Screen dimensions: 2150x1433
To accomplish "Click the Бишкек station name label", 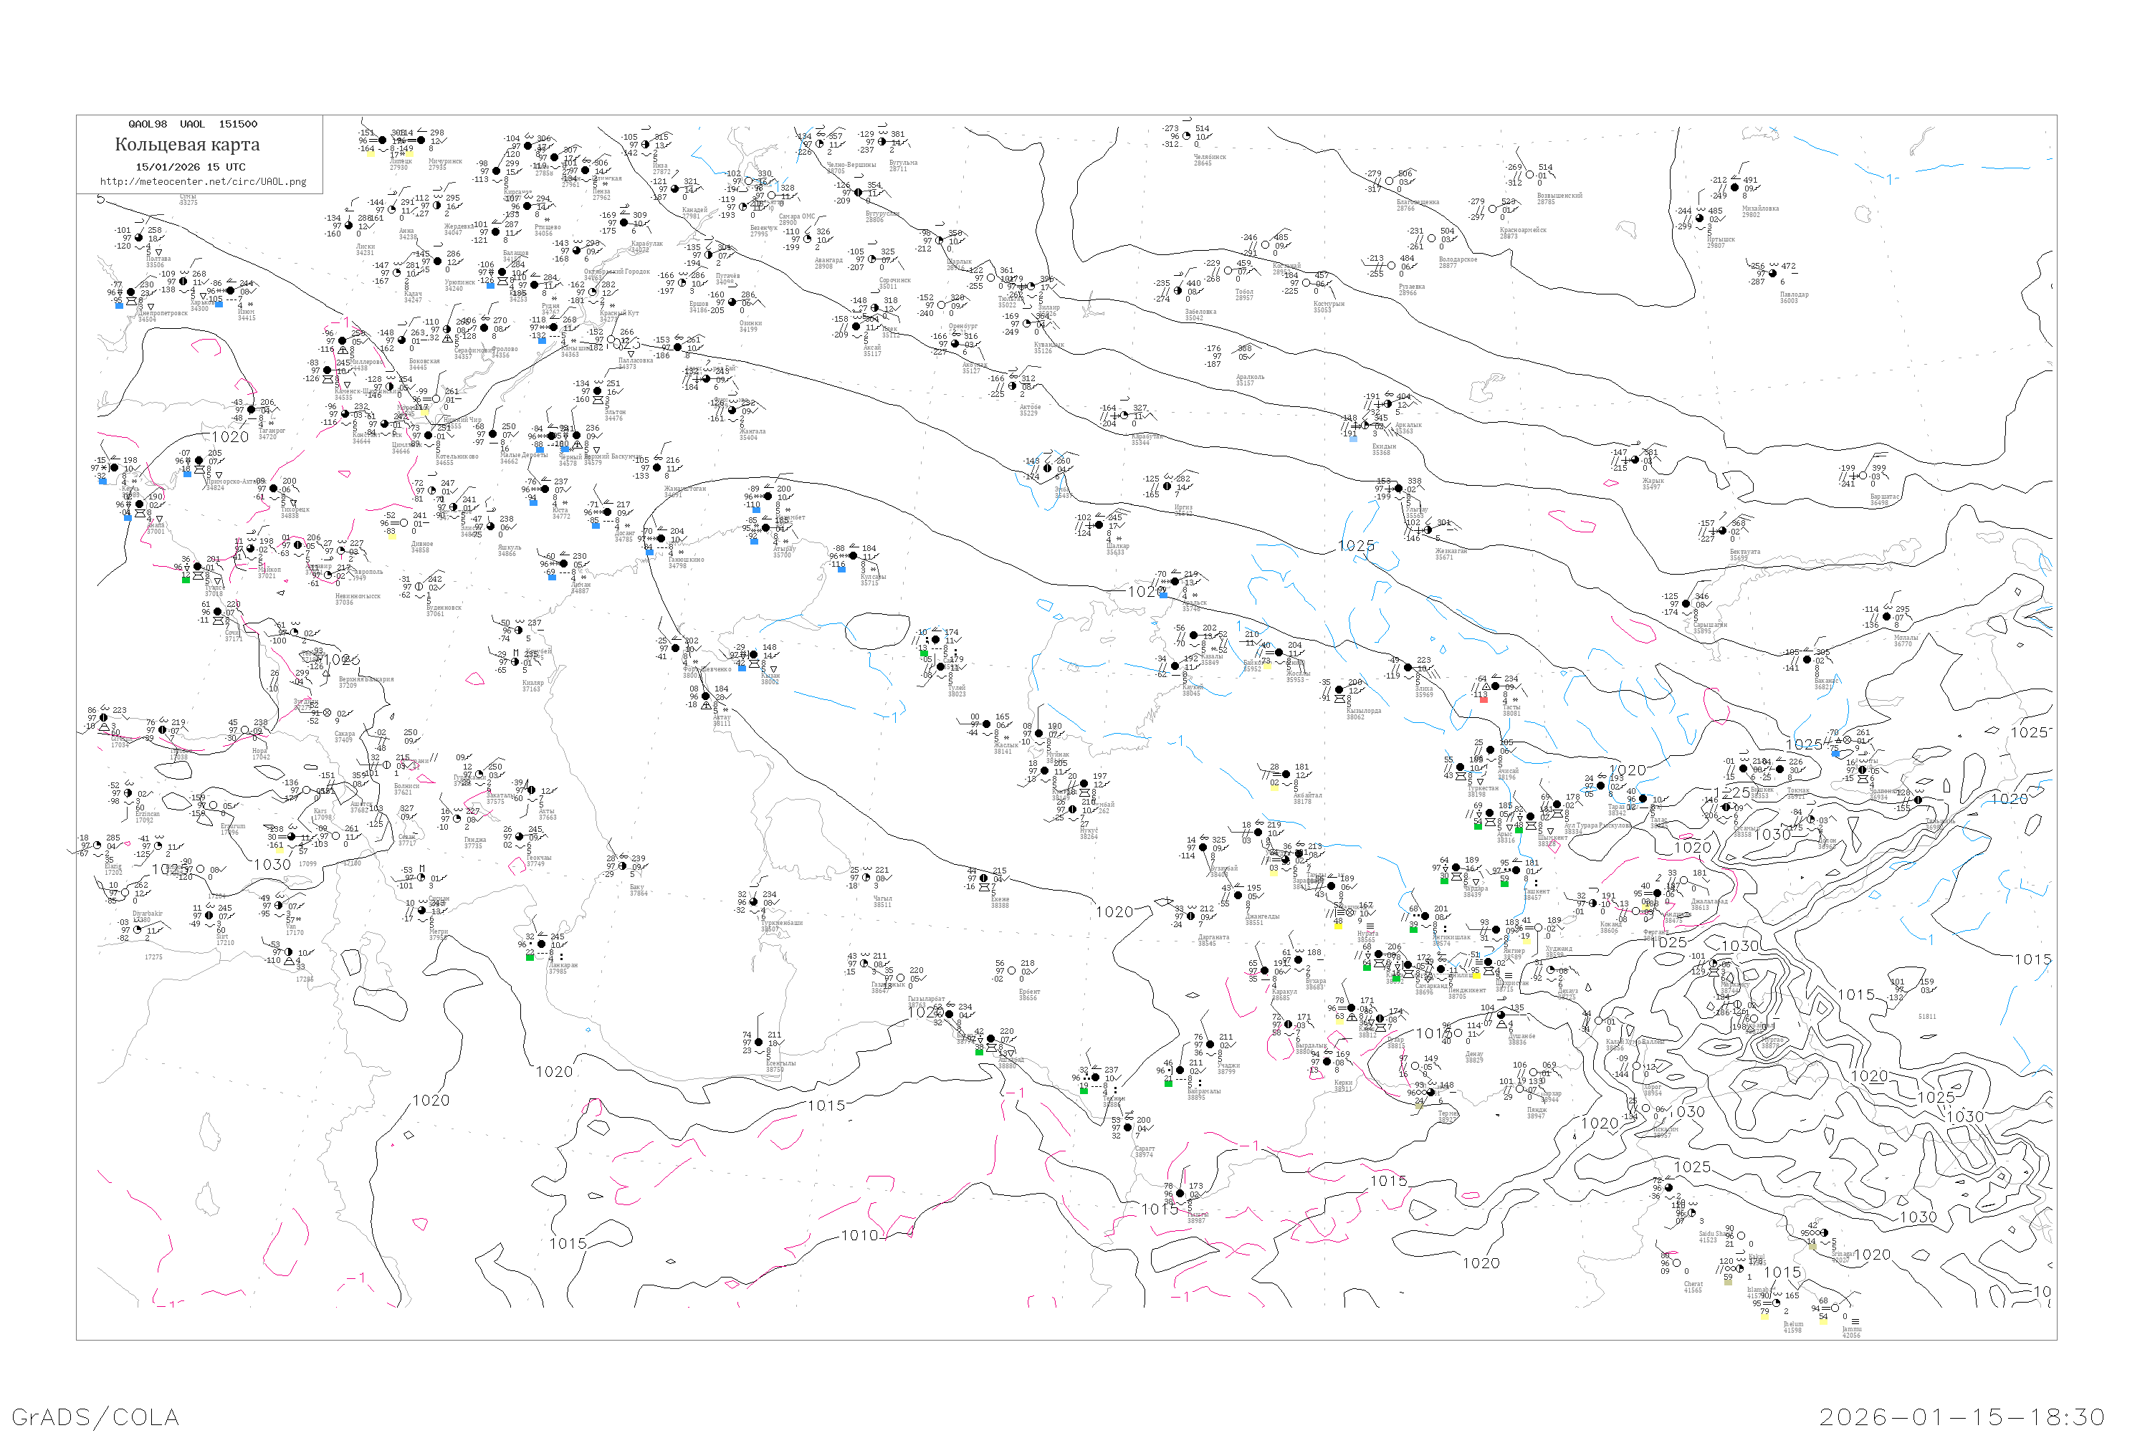I will point(1762,790).
